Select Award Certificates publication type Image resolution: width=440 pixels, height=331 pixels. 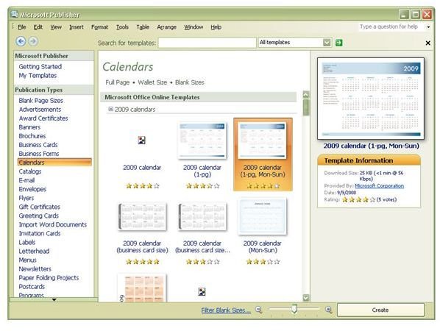click(x=43, y=118)
